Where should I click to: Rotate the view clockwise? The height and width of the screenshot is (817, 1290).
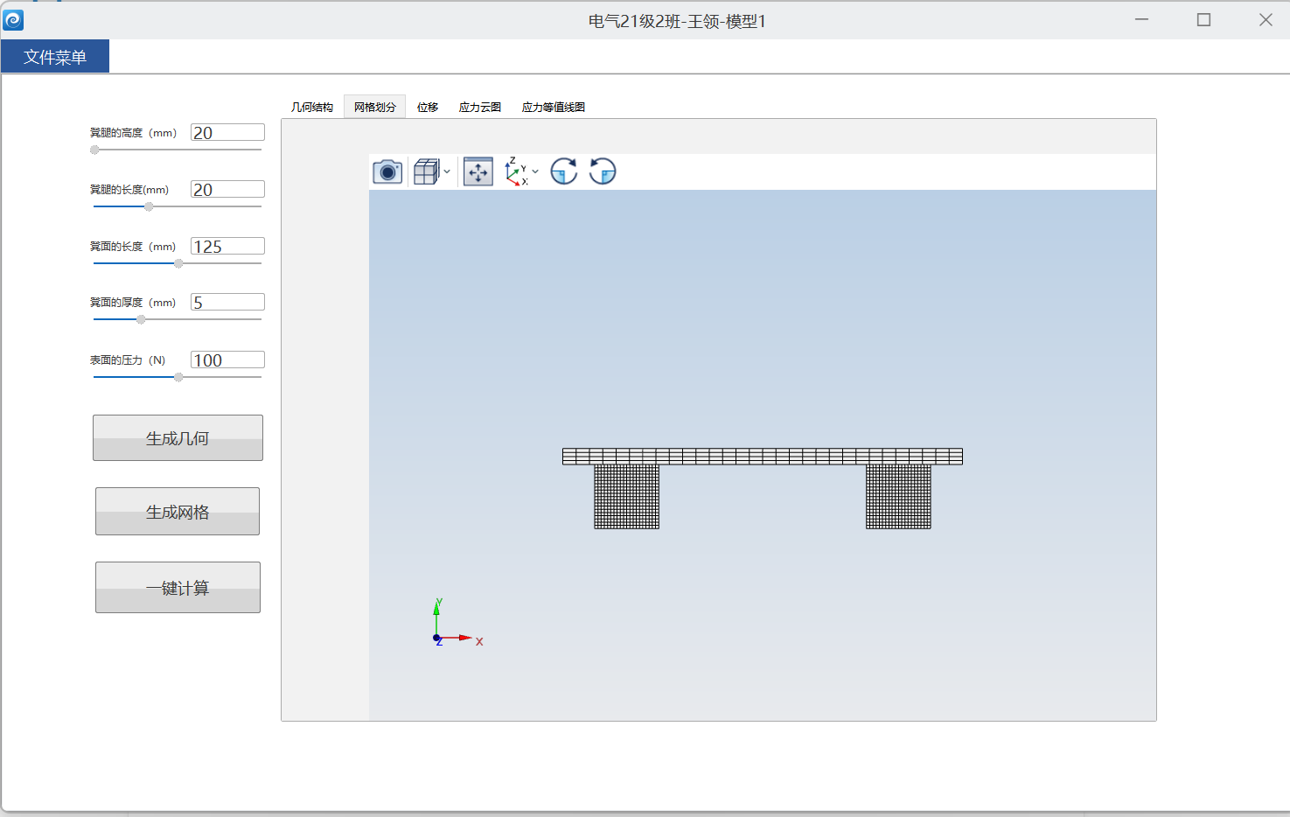pyautogui.click(x=564, y=171)
